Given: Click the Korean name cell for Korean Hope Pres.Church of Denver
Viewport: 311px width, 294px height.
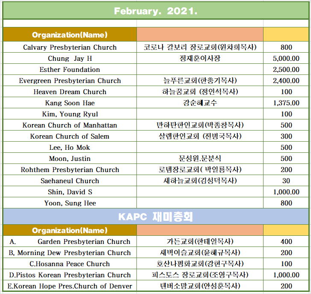Looking at the screenshot, I should click(200, 286).
